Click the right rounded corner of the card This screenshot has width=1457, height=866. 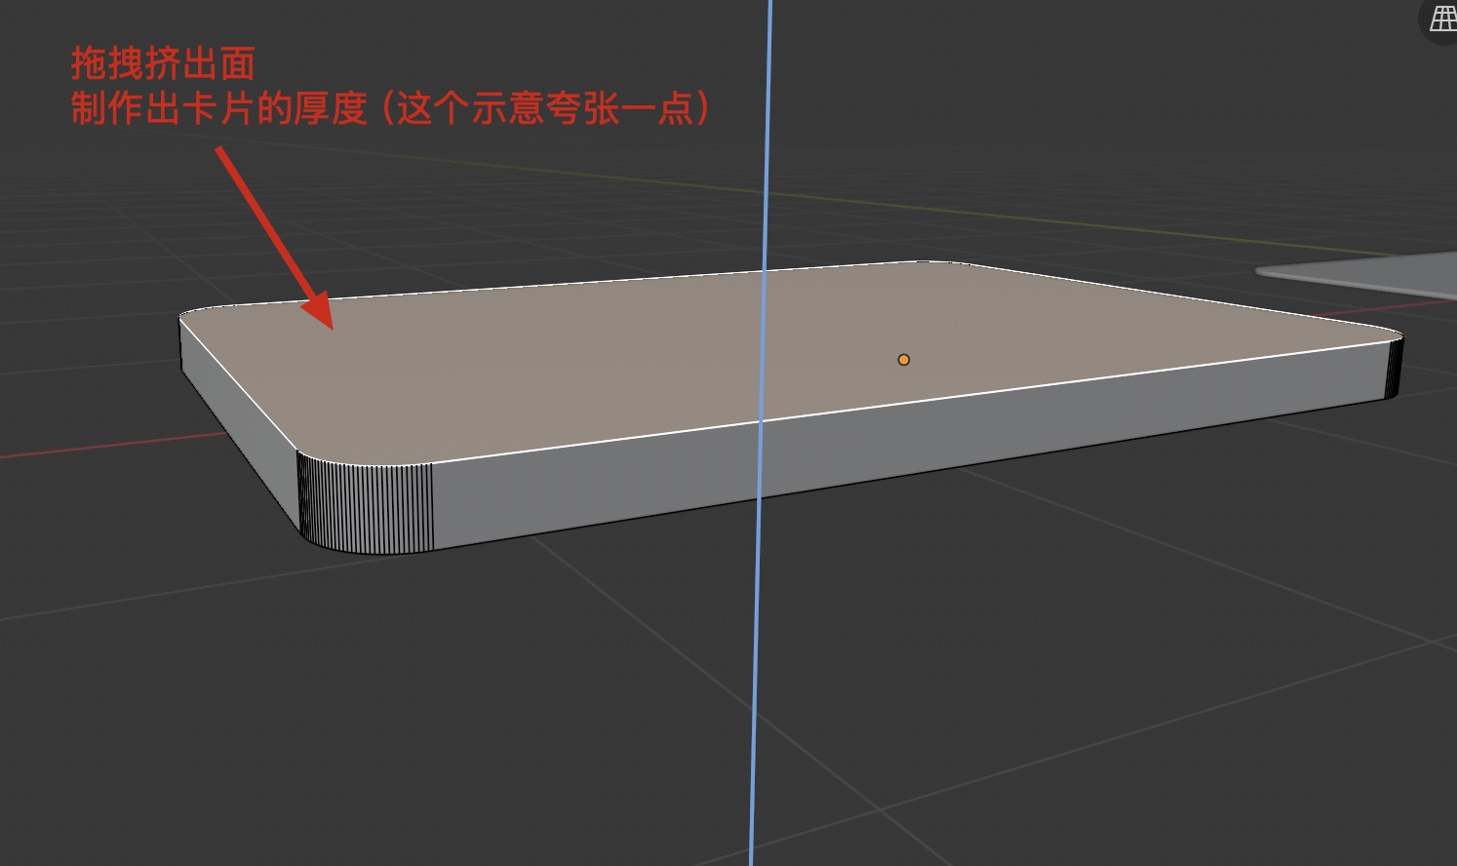[1394, 366]
